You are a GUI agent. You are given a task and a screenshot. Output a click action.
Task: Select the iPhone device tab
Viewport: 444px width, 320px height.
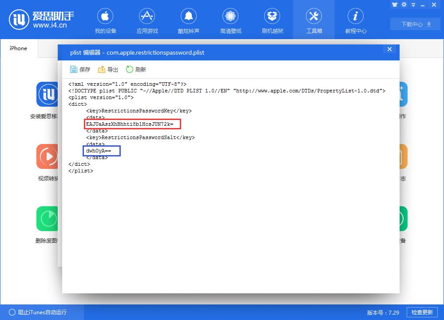tap(18, 48)
